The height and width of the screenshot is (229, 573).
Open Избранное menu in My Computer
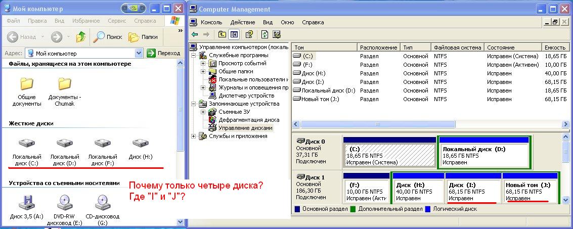[x=86, y=21]
